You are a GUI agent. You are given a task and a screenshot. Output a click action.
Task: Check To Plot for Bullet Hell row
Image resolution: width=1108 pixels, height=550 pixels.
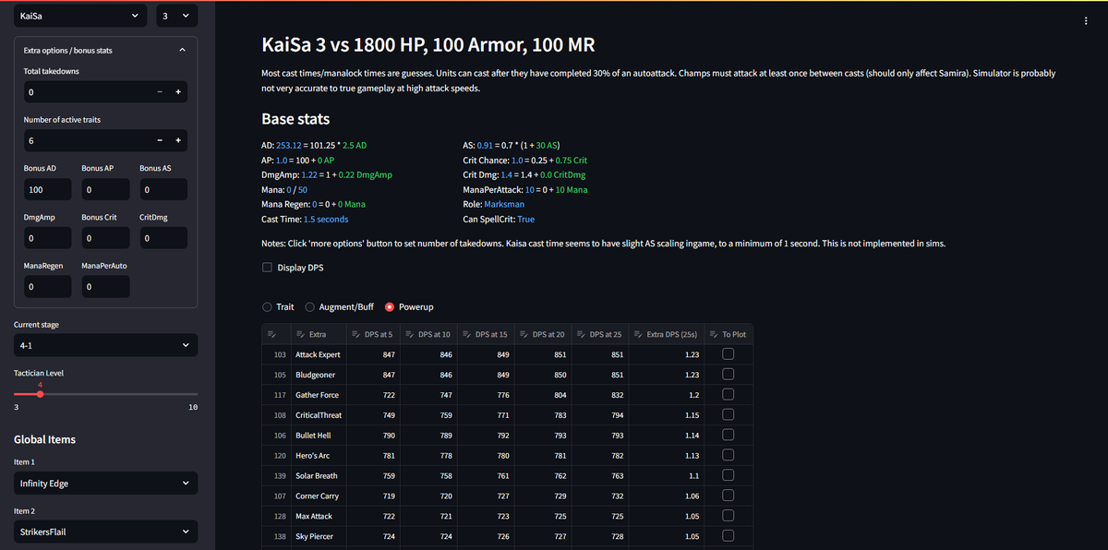click(728, 436)
